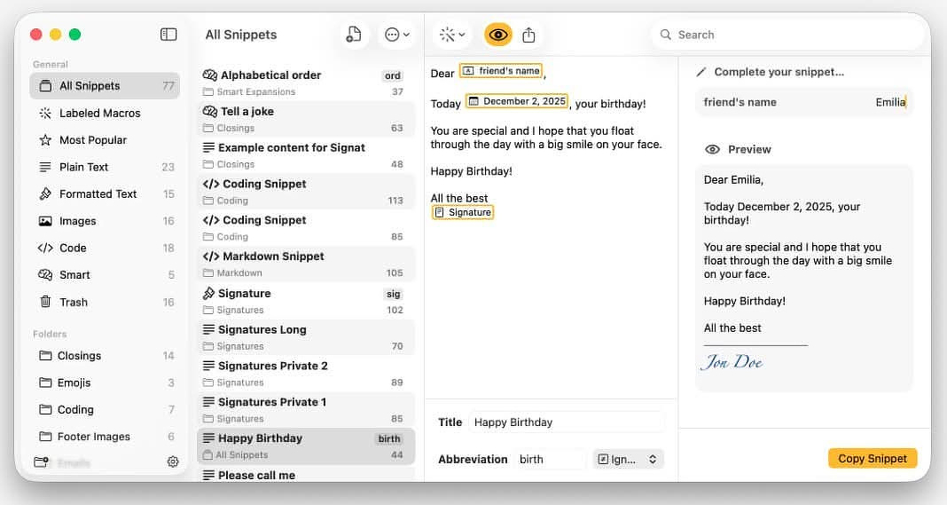Click the Title field showing Happy Birthday
The image size is (947, 505).
pos(567,422)
